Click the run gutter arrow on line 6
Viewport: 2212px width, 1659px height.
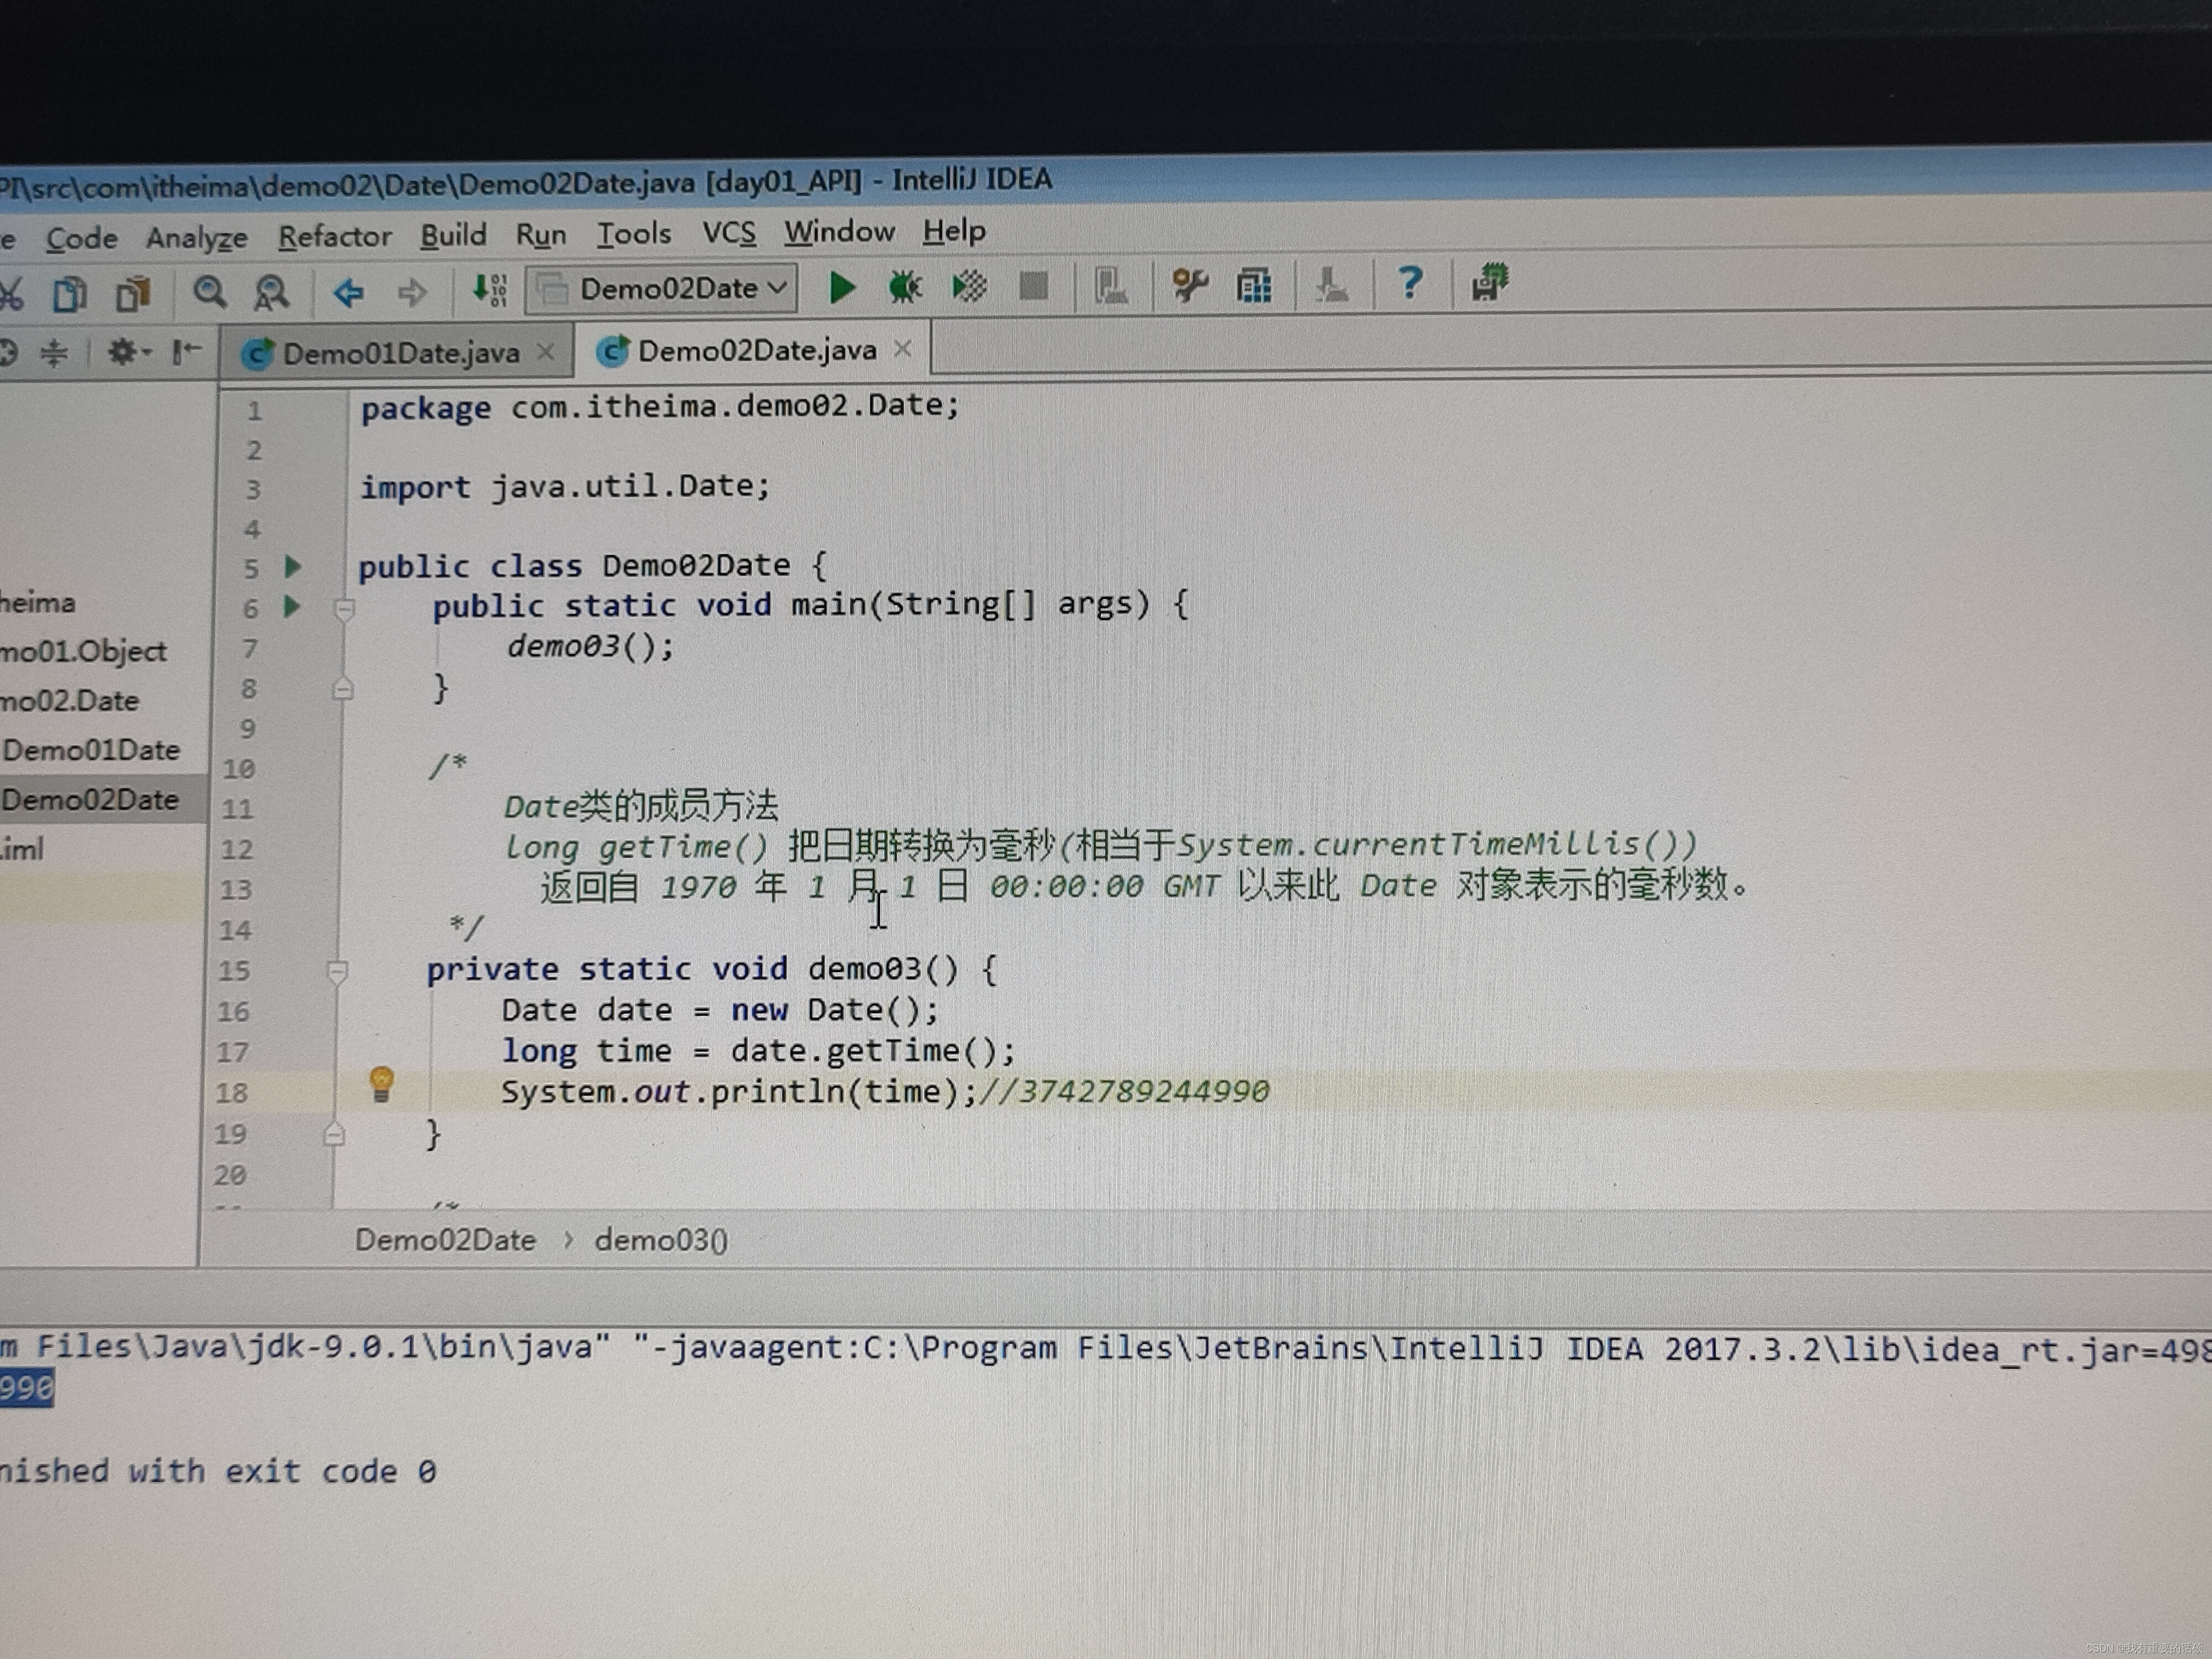pyautogui.click(x=292, y=606)
